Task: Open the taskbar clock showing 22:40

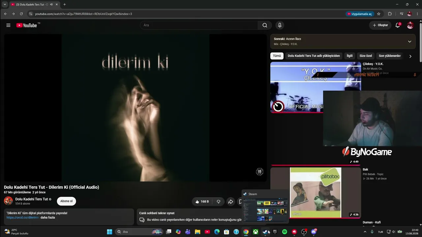Action: point(412,232)
